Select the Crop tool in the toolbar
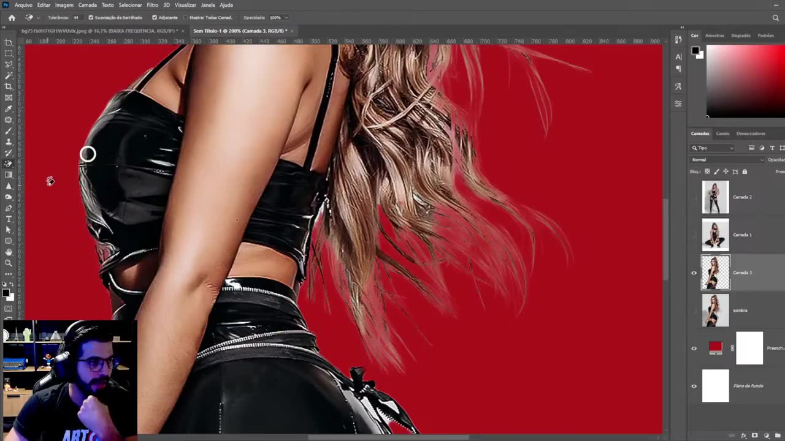The width and height of the screenshot is (785, 441). click(9, 86)
